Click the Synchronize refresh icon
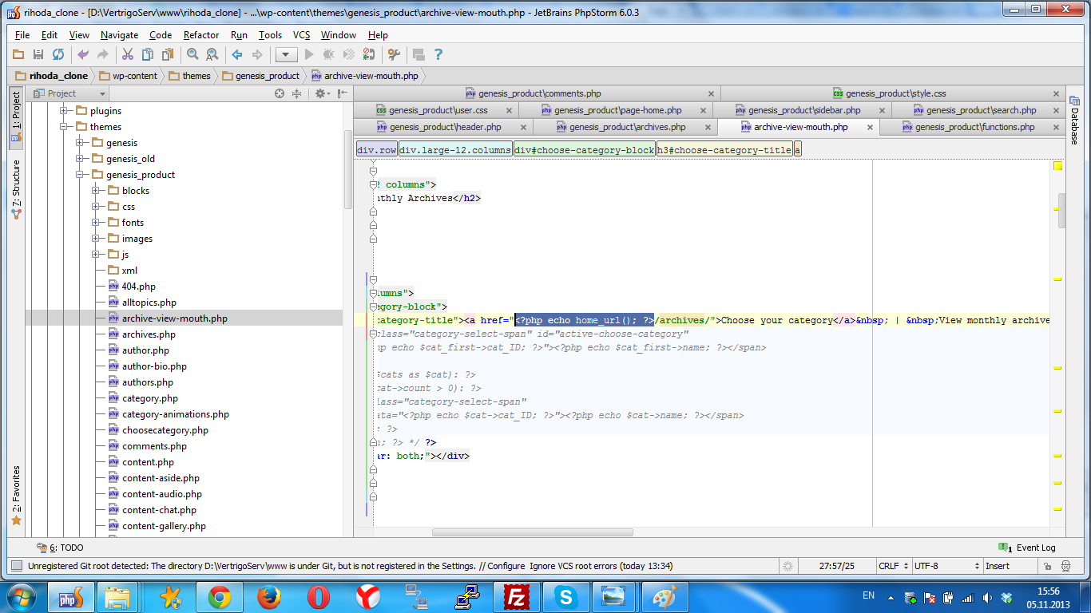Viewport: 1091px width, 613px height. click(x=58, y=54)
